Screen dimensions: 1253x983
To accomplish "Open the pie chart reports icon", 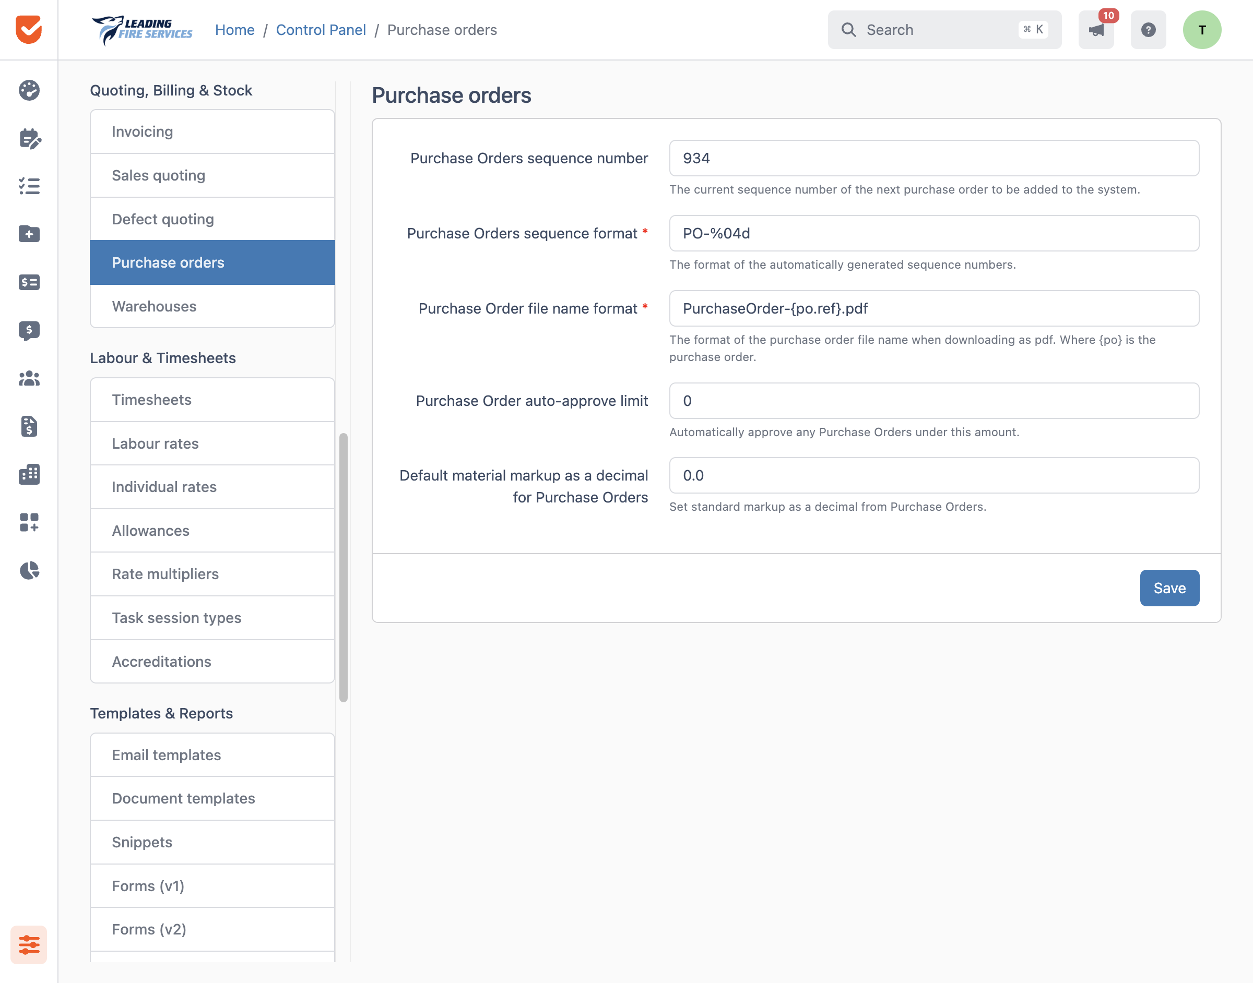I will click(29, 570).
